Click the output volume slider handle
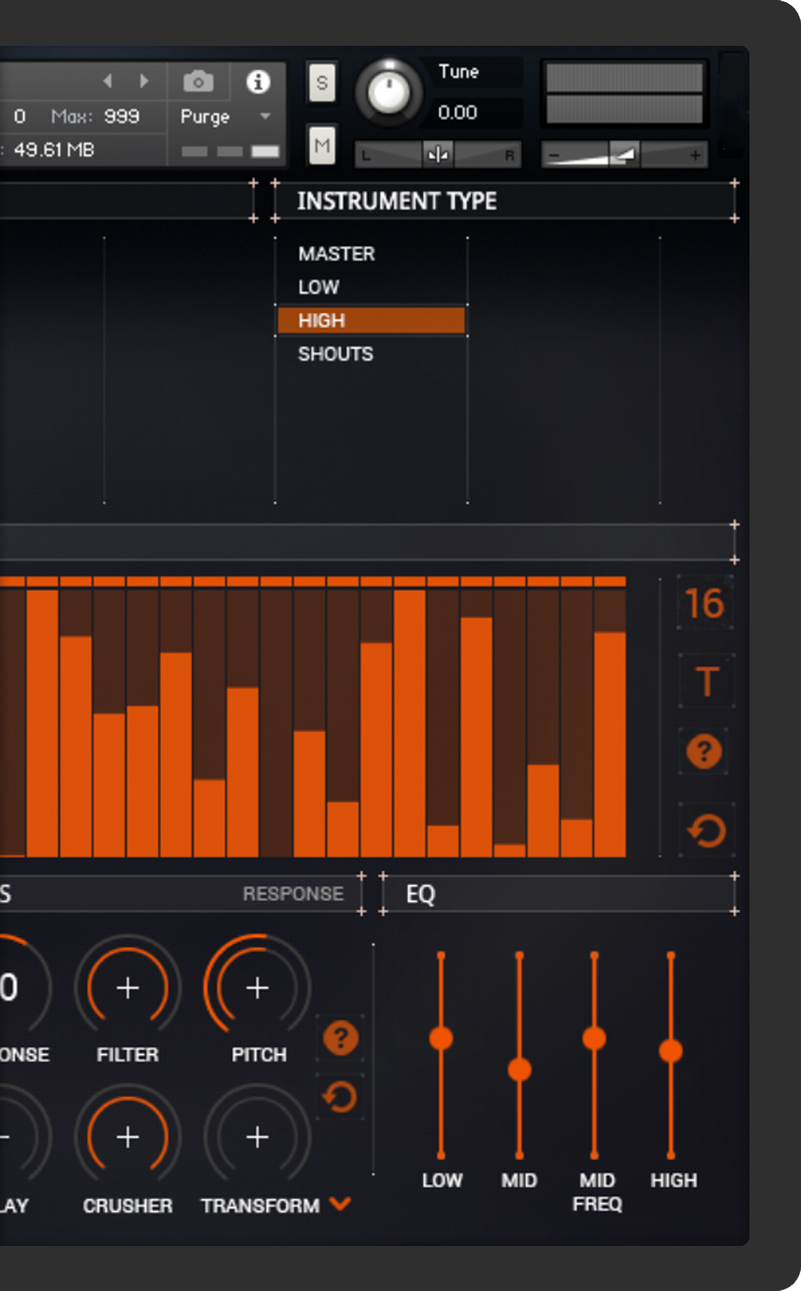Viewport: 801px width, 1291px height. [625, 154]
